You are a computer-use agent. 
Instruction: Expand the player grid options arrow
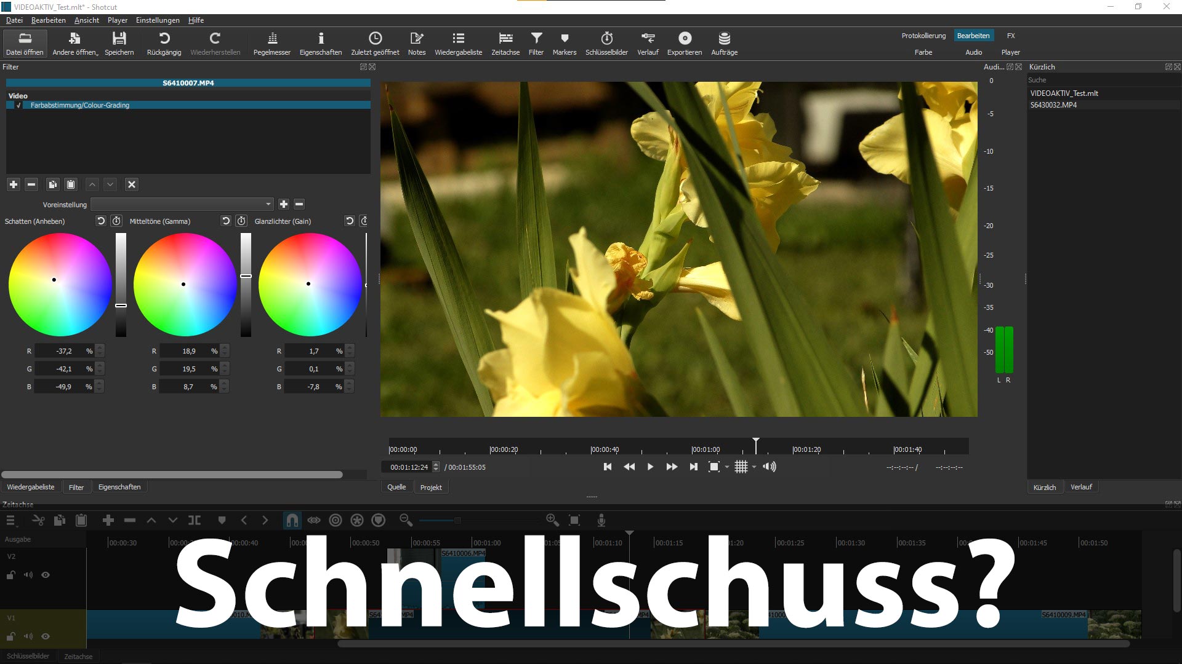(754, 467)
